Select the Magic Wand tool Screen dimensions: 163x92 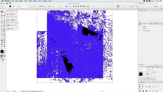[2, 14]
